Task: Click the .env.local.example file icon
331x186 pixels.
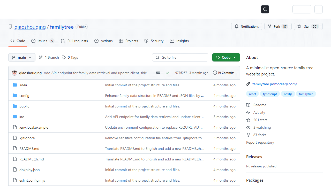Action: [x=15, y=127]
